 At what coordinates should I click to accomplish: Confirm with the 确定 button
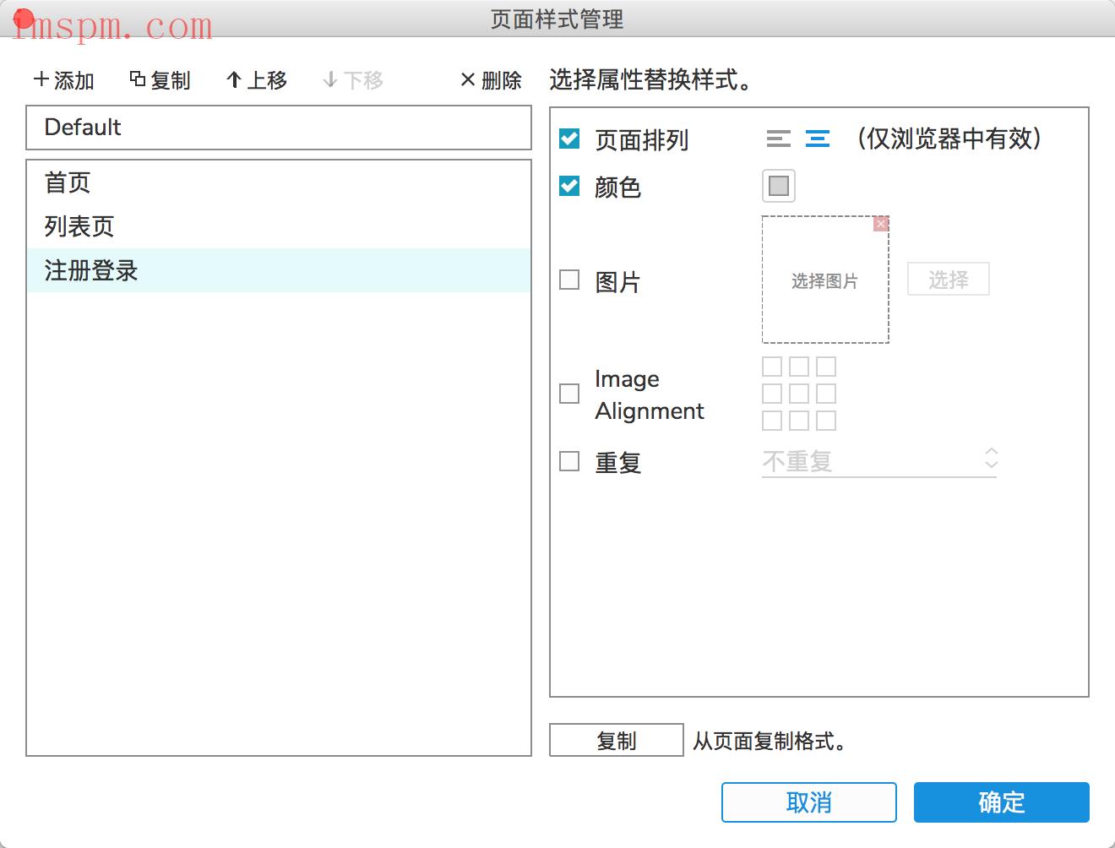coord(1002,802)
